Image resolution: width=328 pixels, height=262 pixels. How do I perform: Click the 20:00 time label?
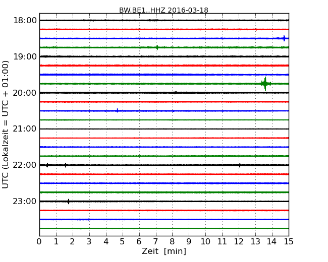(25, 93)
